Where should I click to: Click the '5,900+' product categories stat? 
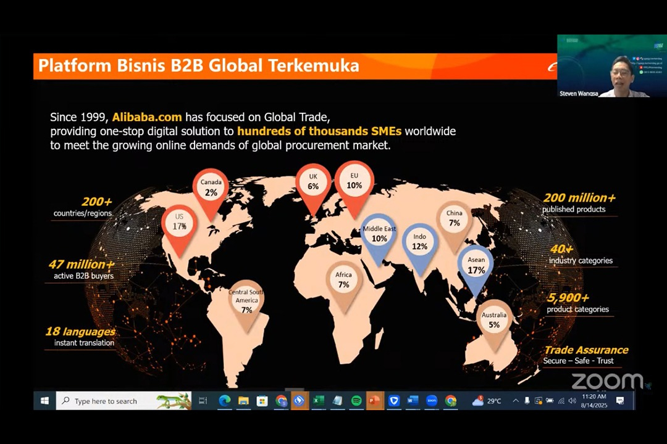coord(577,303)
